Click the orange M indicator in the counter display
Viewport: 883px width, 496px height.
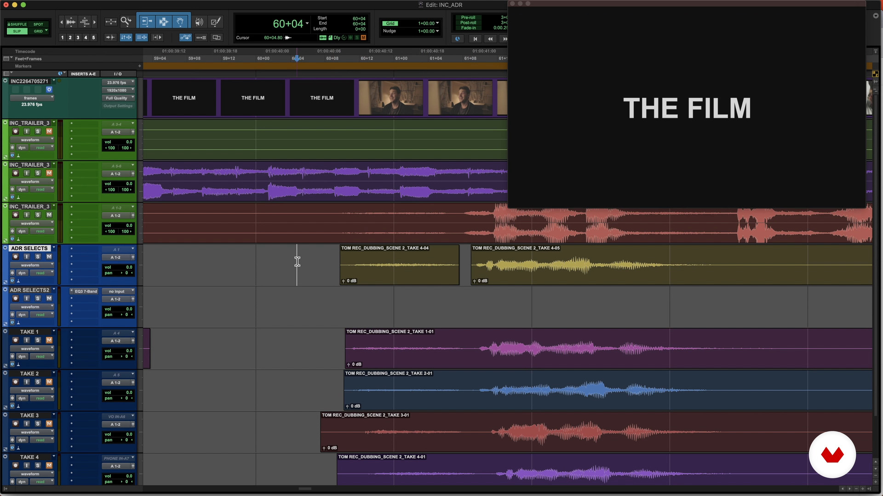[x=363, y=38]
